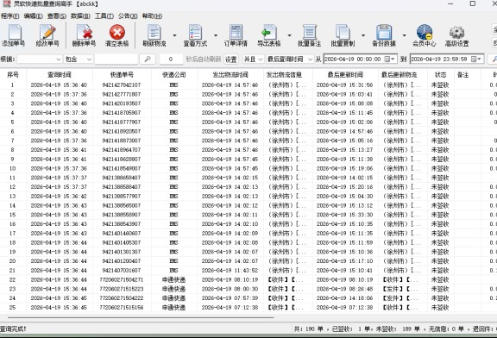Sort by 序号 column header
497x338 pixels.
coord(13,75)
